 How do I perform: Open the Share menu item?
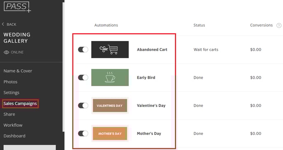(9, 114)
